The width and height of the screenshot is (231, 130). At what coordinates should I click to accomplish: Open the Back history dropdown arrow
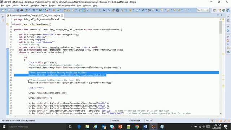[x=182, y=10]
